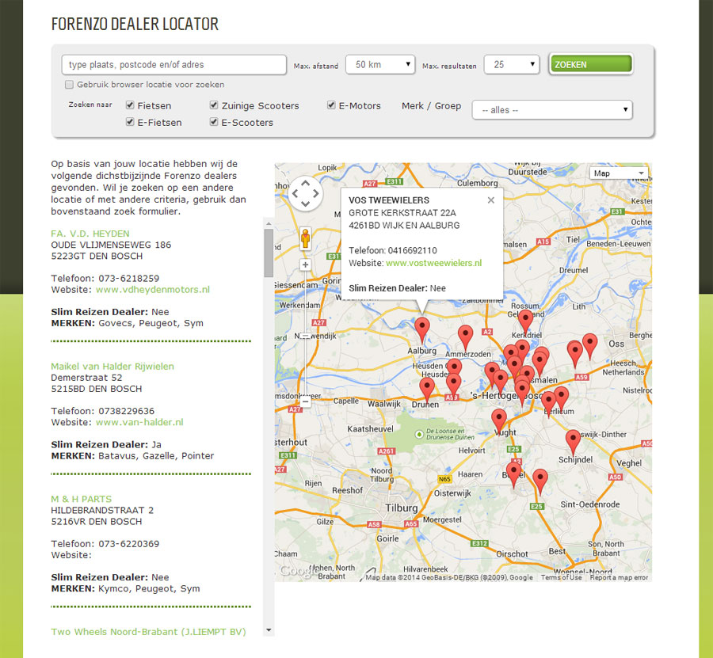Click the green ZOEKEN button

[591, 64]
